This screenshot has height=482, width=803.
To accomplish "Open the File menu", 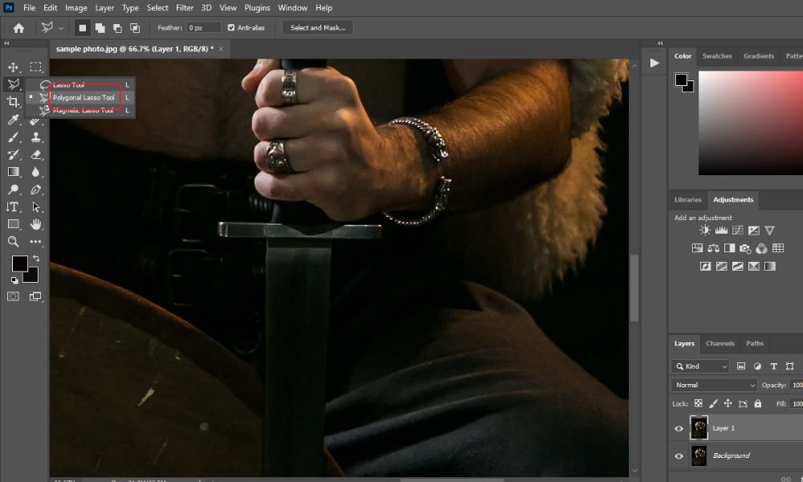I will [x=29, y=8].
